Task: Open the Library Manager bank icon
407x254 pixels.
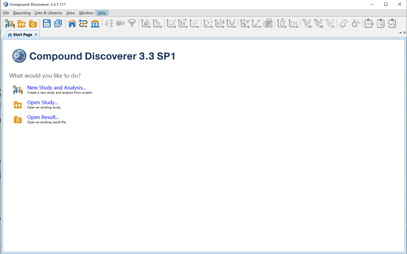Action: point(95,23)
